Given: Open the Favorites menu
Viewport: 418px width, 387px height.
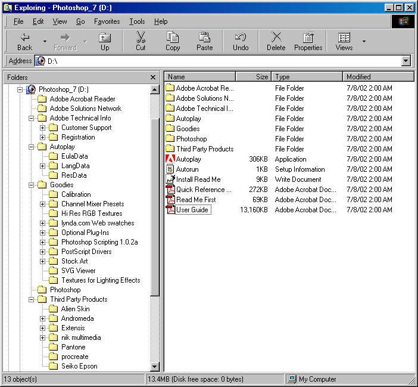Looking at the screenshot, I should click(x=107, y=21).
